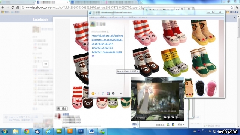Open Thunderbird from the taskbar
Viewport: 240px width, 135px height.
tap(37, 132)
